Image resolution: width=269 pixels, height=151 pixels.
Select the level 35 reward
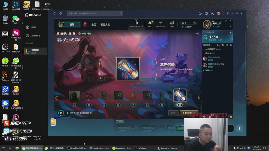click(104, 96)
